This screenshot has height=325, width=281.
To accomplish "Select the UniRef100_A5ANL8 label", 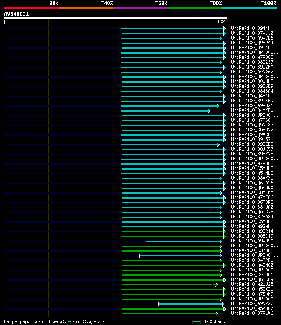I will (252, 173).
